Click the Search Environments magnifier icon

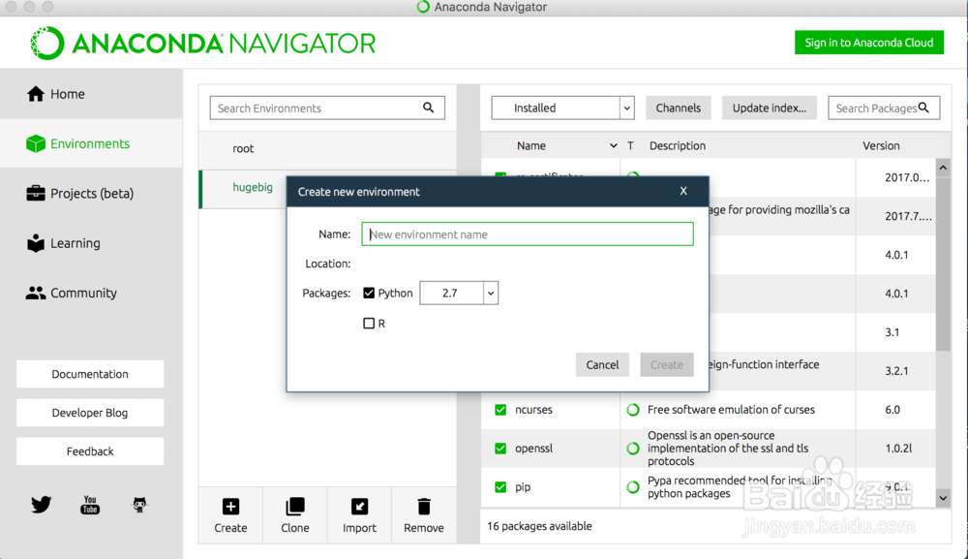429,108
